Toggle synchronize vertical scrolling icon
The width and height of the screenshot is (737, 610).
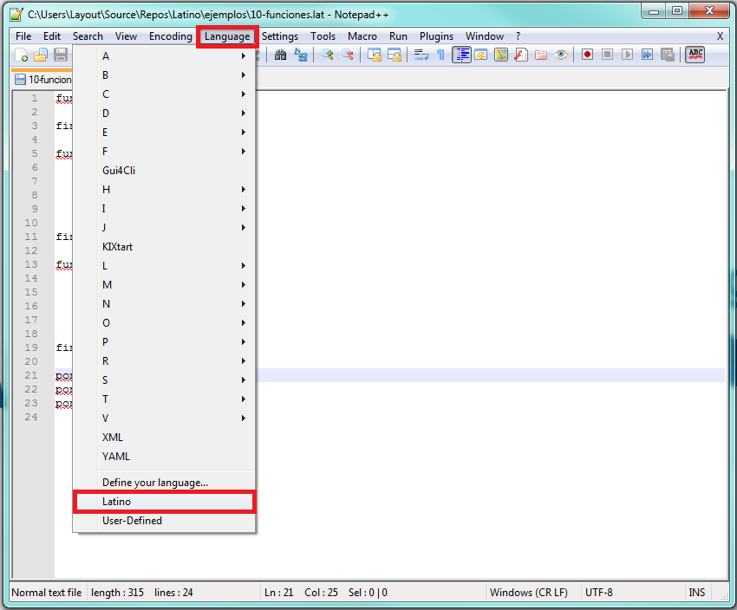point(375,55)
